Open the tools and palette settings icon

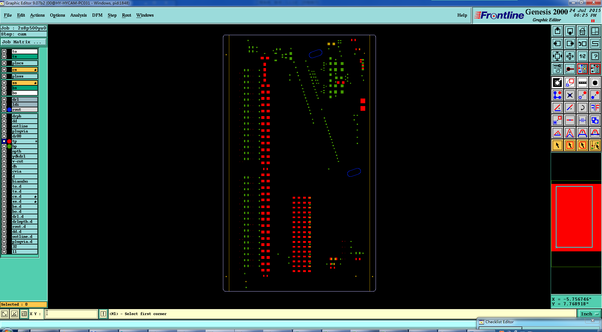pyautogui.click(x=557, y=69)
